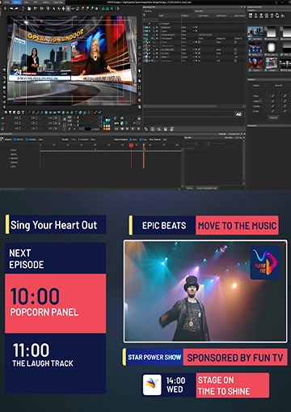291x412 pixels.
Task: Click the stepper arrows on first X position field
Action: pyautogui.click(x=19, y=117)
